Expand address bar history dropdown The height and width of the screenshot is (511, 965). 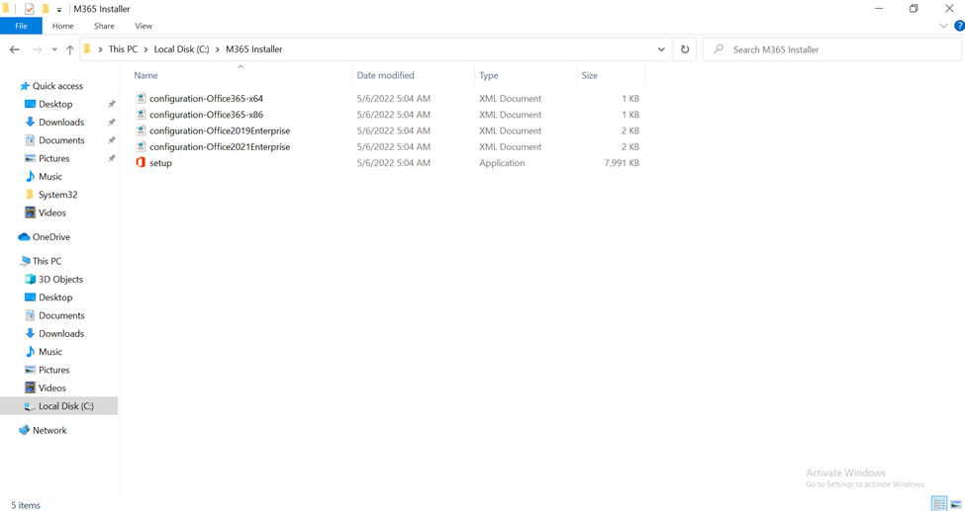[x=661, y=49]
